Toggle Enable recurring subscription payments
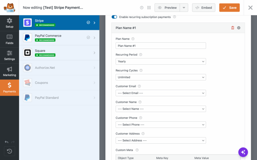Screen dimensions: 257x160 (x=114, y=17)
